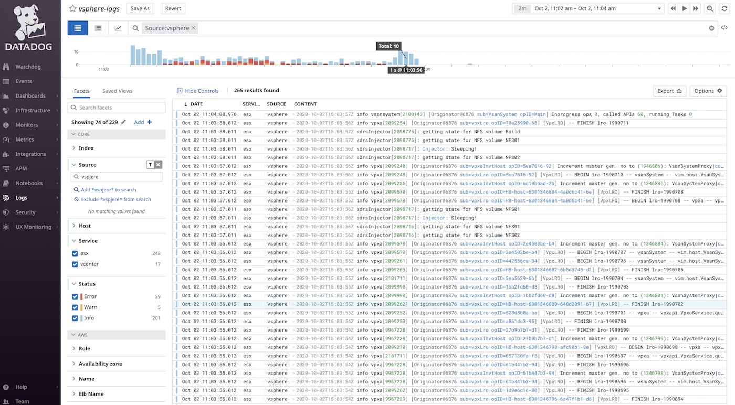Zoom out time range magnifier icon

[710, 8]
